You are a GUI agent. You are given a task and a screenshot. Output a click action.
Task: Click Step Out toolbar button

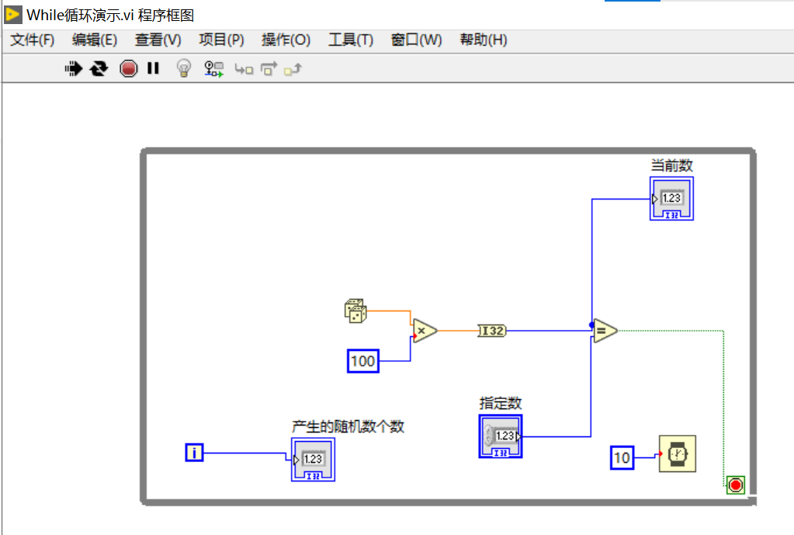(293, 69)
